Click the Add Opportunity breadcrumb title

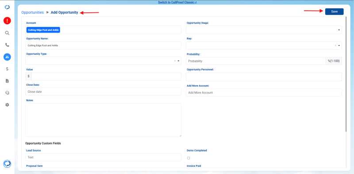tap(64, 12)
